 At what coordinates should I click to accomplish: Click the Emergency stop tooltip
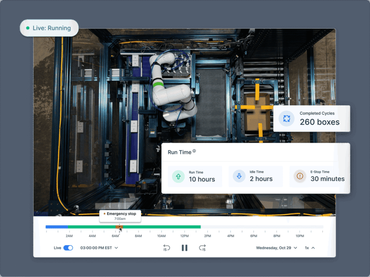coord(120,216)
